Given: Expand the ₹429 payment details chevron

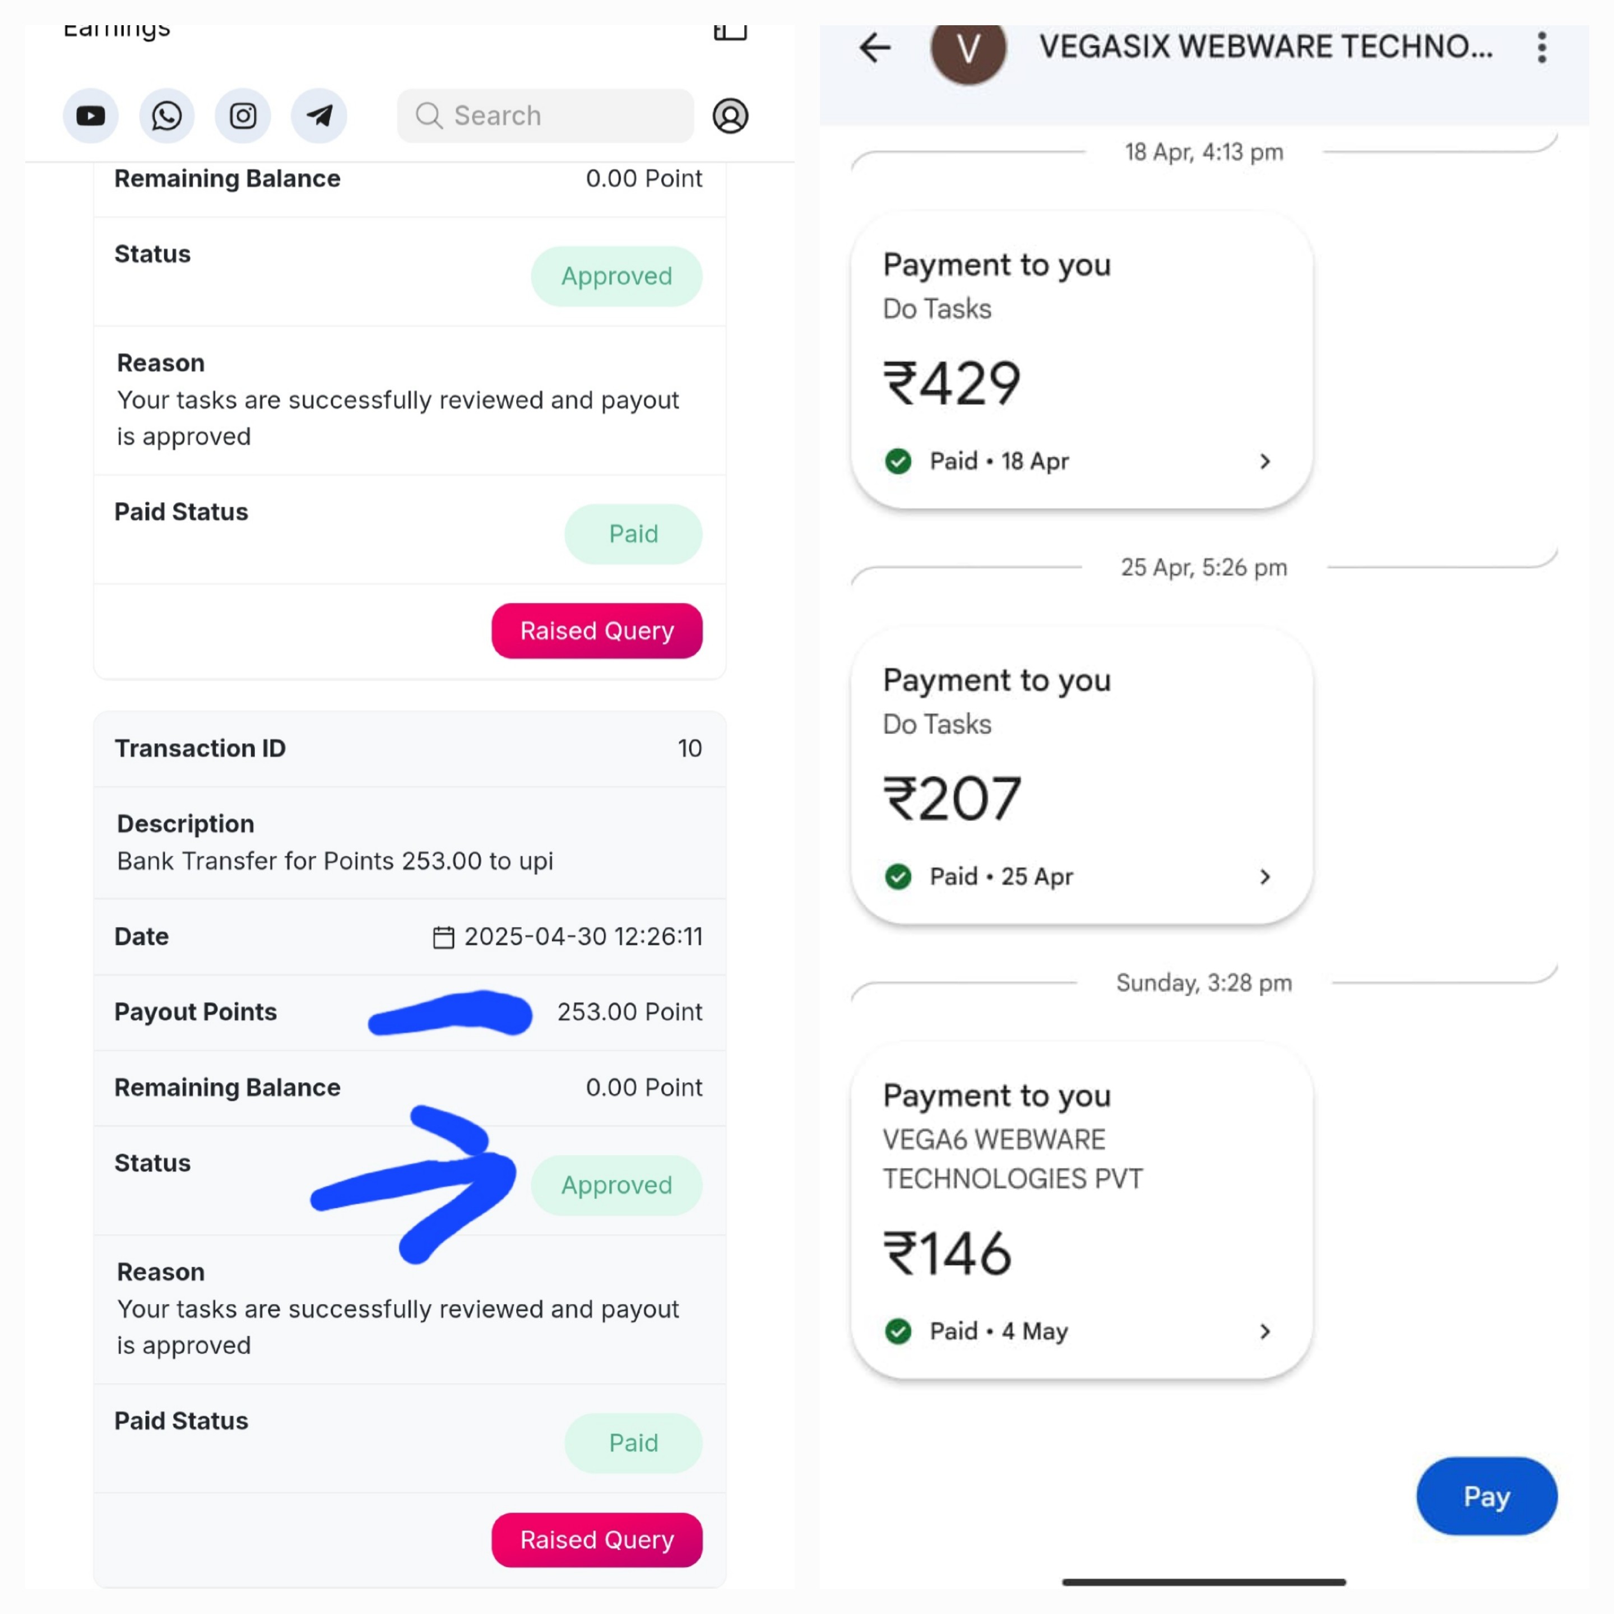Looking at the screenshot, I should coord(1265,461).
